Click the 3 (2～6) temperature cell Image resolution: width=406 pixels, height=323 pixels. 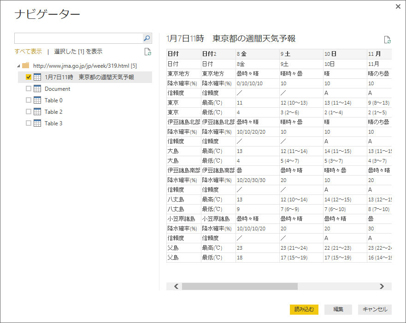(x=301, y=112)
